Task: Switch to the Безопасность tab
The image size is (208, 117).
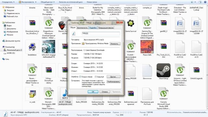Action: tap(82, 28)
